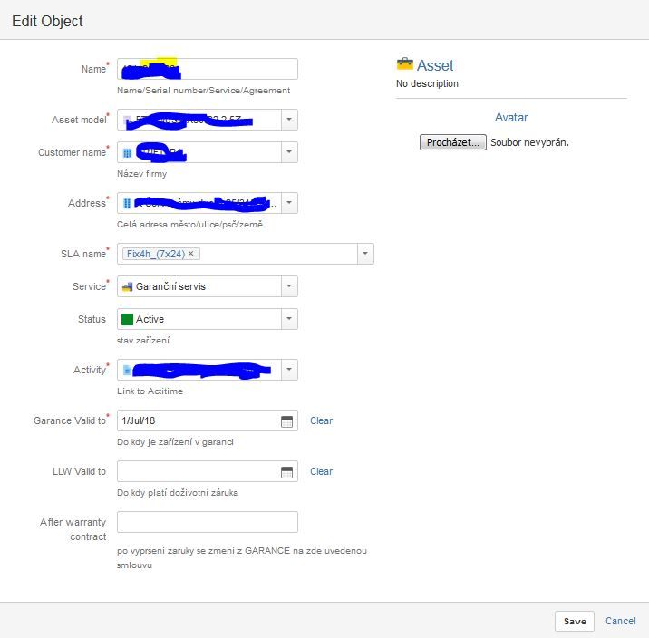
Task: Click Procházet to browse avatar file
Action: click(x=453, y=142)
